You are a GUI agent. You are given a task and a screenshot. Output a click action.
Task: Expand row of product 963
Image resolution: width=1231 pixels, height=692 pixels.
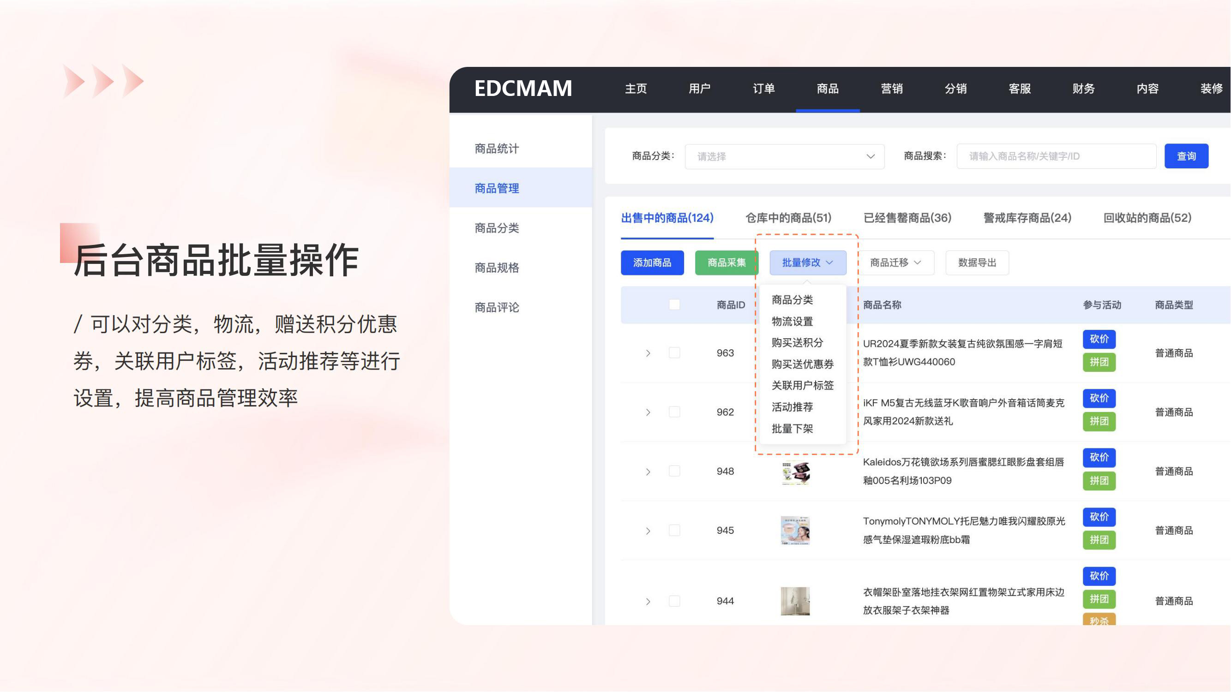point(648,353)
